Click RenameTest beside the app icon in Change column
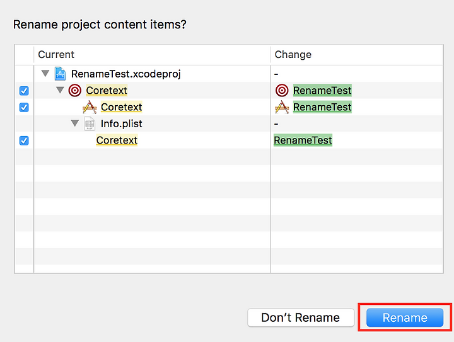The height and width of the screenshot is (342, 454). pos(322,107)
